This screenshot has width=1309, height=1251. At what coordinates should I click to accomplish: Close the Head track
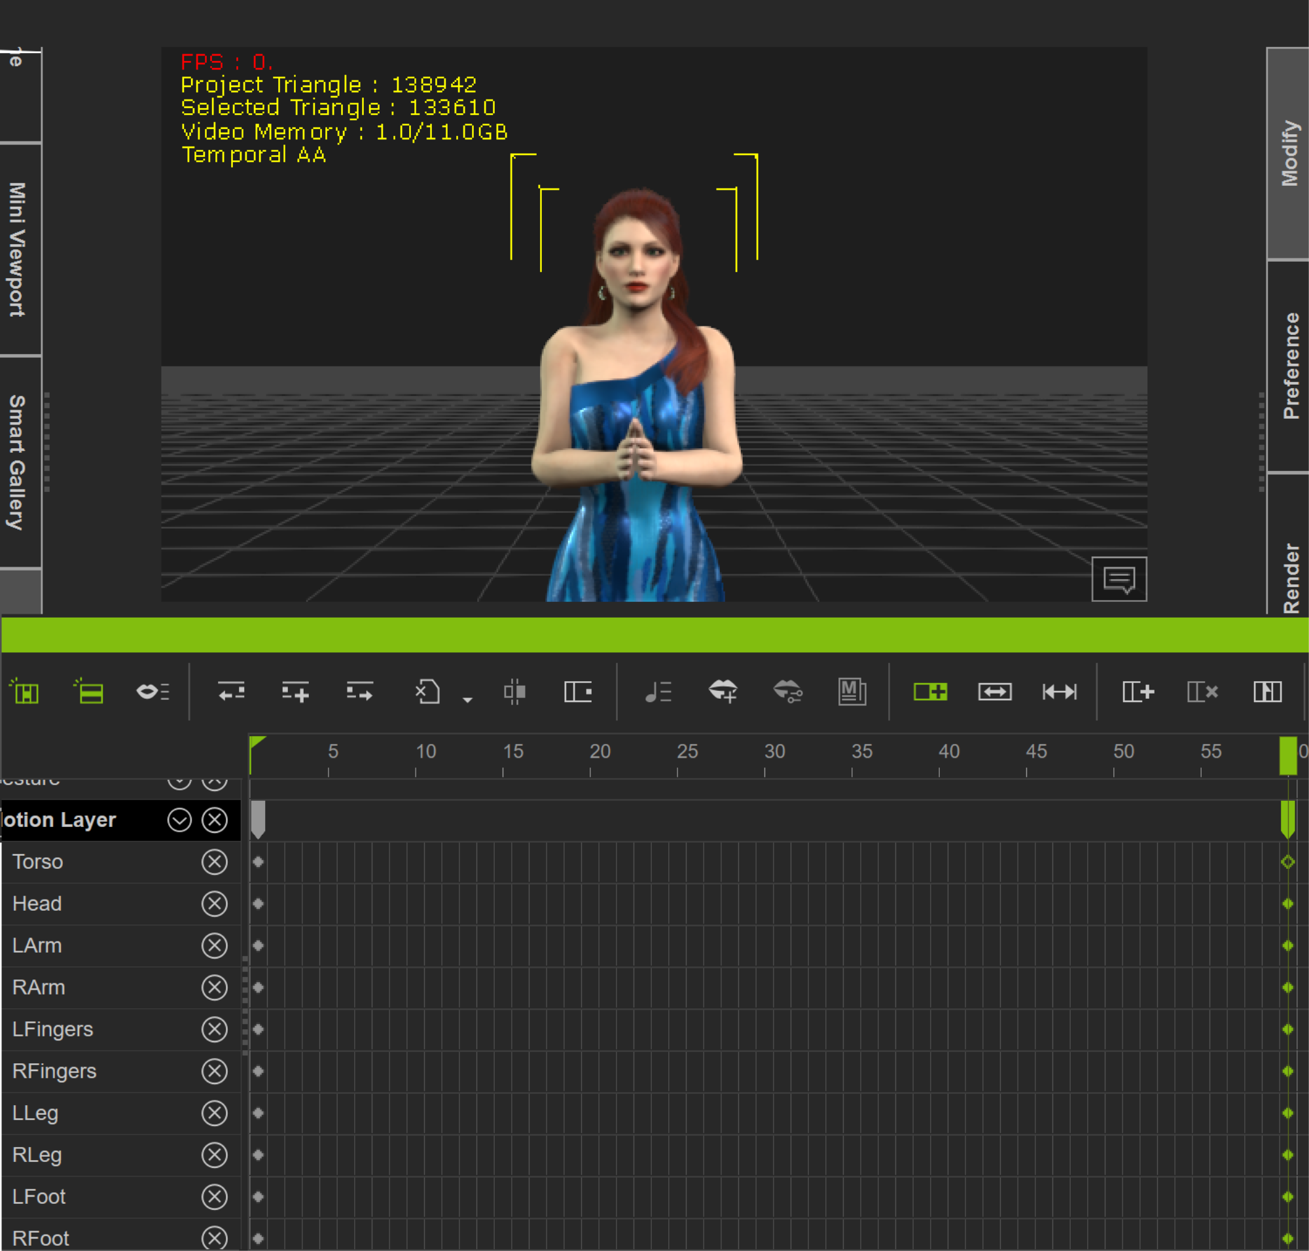[214, 904]
